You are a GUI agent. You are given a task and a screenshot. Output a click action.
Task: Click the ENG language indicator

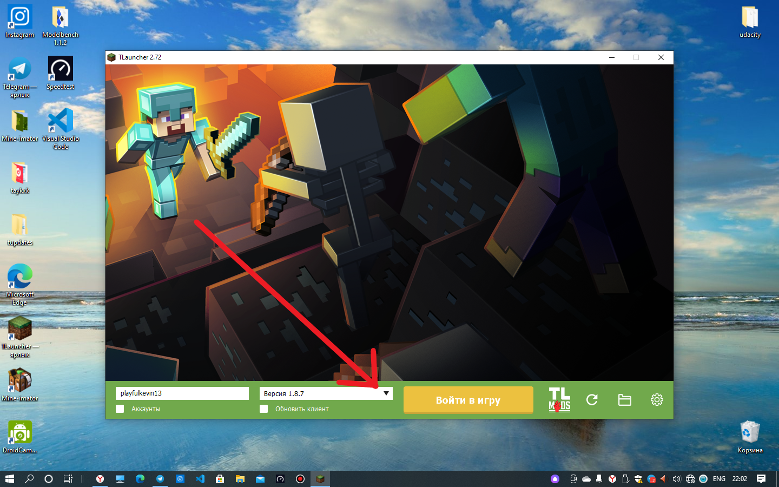coord(719,479)
